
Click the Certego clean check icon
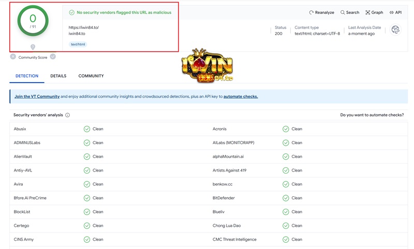click(x=87, y=226)
